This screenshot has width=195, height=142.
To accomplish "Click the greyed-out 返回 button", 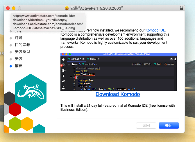I will pos(146,125).
